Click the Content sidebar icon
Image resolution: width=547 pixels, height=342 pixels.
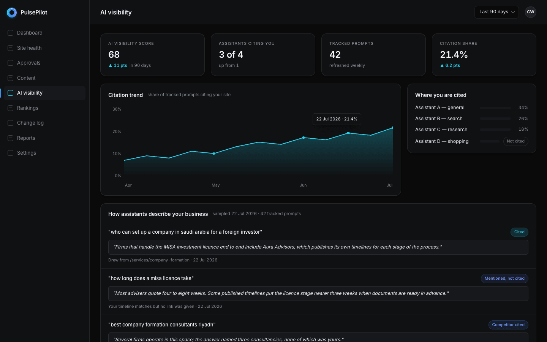coord(11,78)
